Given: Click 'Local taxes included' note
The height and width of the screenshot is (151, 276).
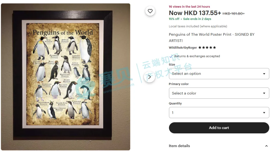Looking at the screenshot, I should coord(198,26).
